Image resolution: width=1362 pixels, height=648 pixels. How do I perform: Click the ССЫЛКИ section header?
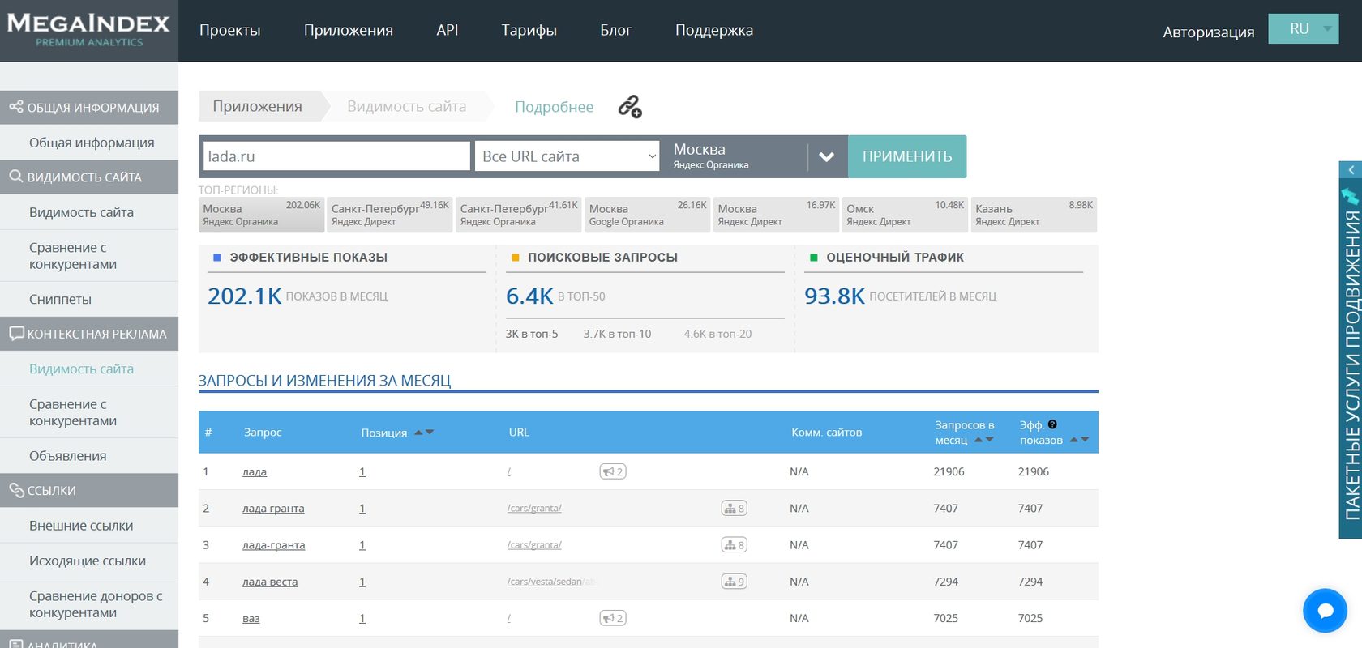pos(89,490)
